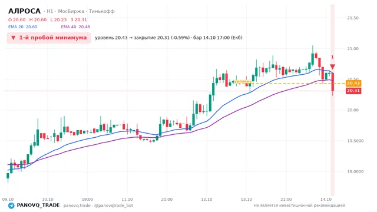Click the 14.10 date axis label
The width and height of the screenshot is (377, 212).
point(326,200)
